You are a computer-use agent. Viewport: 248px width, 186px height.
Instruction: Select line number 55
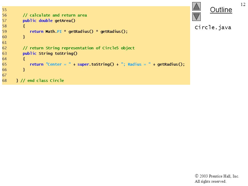click(x=4, y=10)
